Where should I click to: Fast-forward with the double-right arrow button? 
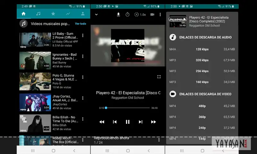pyautogui.click(x=154, y=122)
